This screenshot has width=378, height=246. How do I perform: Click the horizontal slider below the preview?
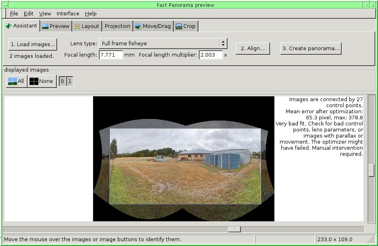tap(234, 229)
